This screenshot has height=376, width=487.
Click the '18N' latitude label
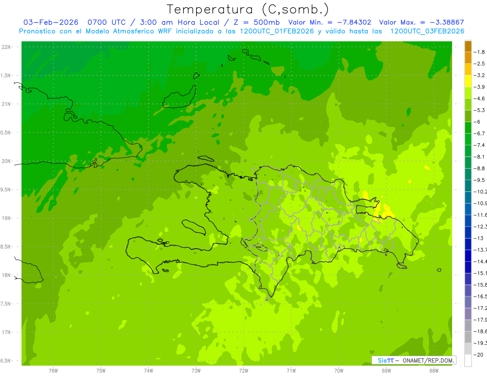point(6,275)
